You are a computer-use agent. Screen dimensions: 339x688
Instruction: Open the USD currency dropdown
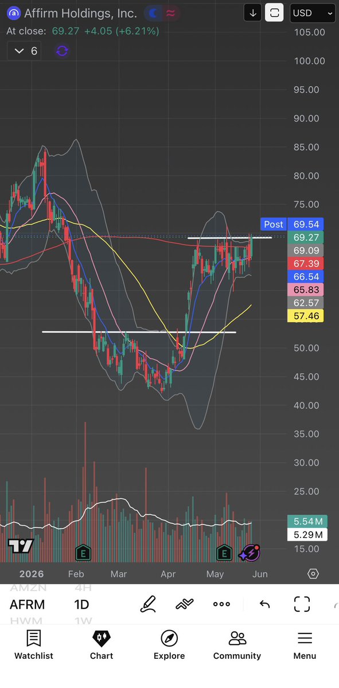(x=312, y=13)
